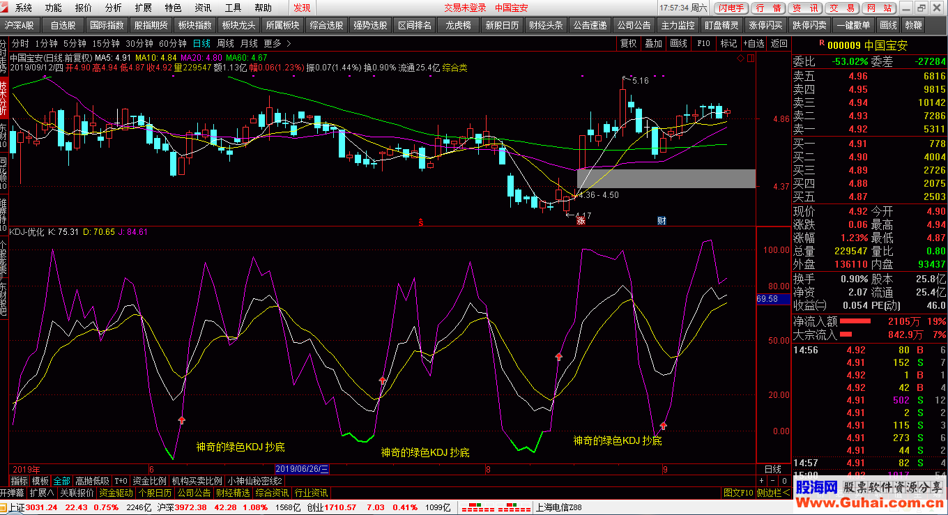Image resolution: width=948 pixels, height=515 pixels.
Task: Switch to 1分钟 chart period
Action: (x=46, y=43)
